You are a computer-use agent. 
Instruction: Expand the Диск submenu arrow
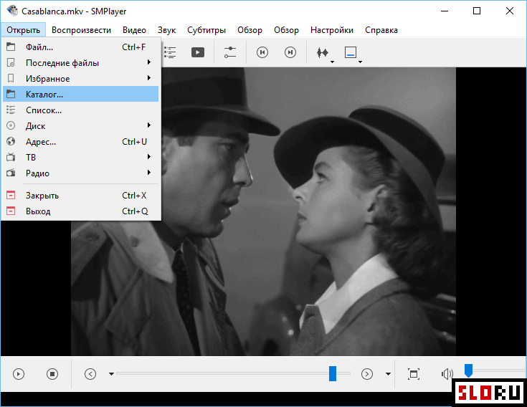coord(149,125)
